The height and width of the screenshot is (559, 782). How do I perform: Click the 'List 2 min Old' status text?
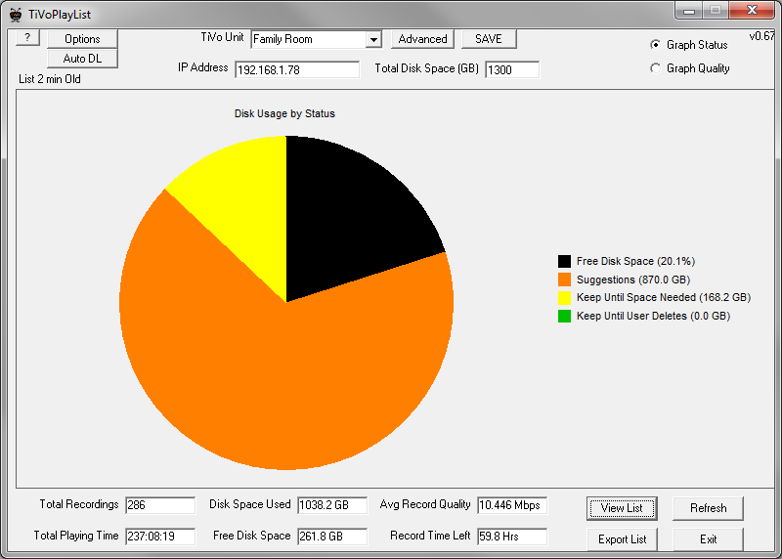50,79
